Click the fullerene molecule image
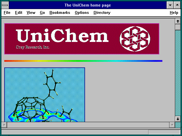 [45, 95]
